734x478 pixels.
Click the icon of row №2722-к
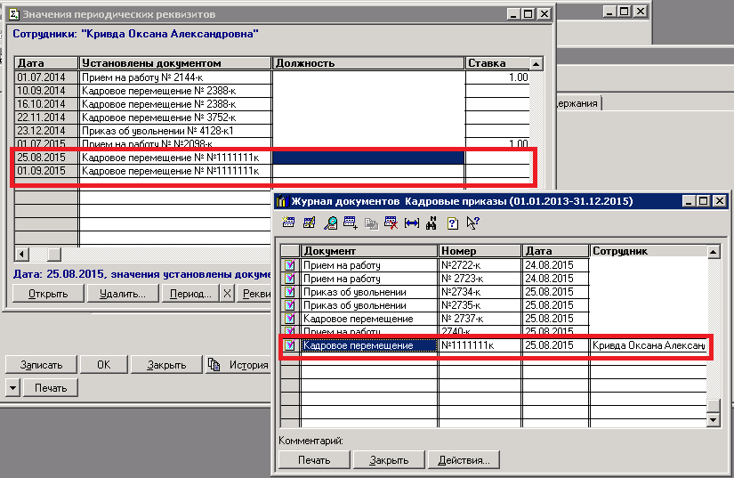click(x=289, y=265)
